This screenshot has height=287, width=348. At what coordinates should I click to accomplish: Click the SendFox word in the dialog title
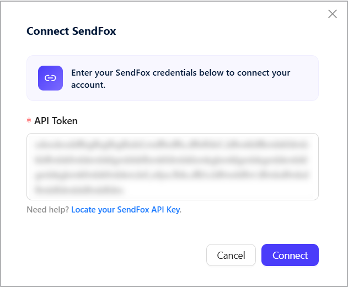point(94,31)
